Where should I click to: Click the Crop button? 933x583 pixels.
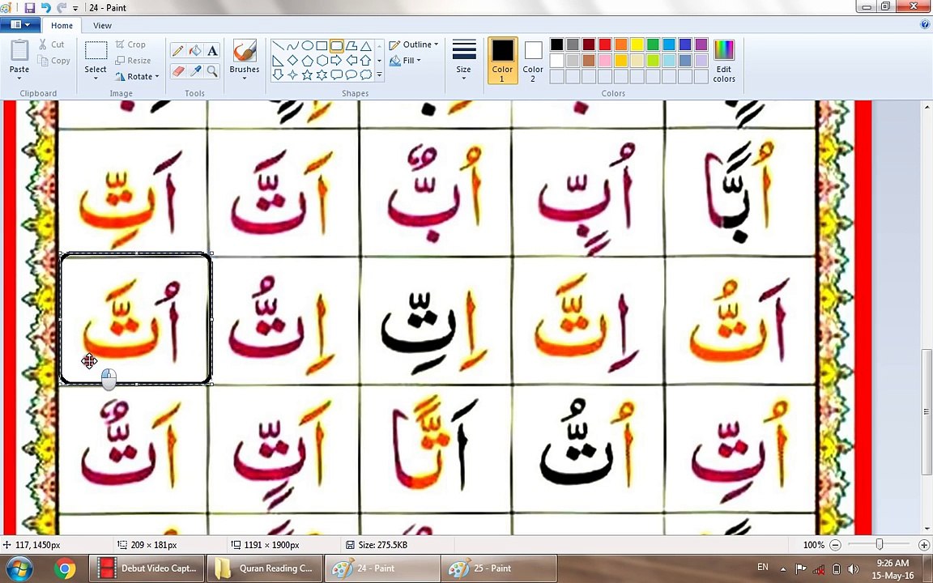[130, 45]
